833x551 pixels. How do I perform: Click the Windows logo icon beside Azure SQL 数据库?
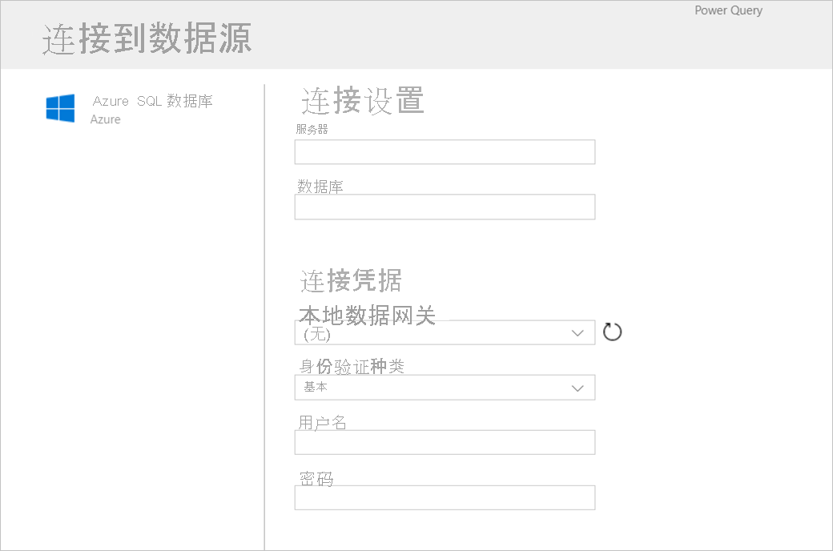tap(60, 108)
